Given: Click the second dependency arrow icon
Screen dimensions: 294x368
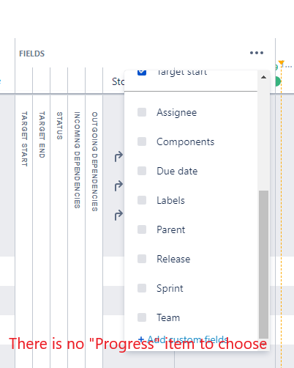Looking at the screenshot, I should tap(118, 186).
